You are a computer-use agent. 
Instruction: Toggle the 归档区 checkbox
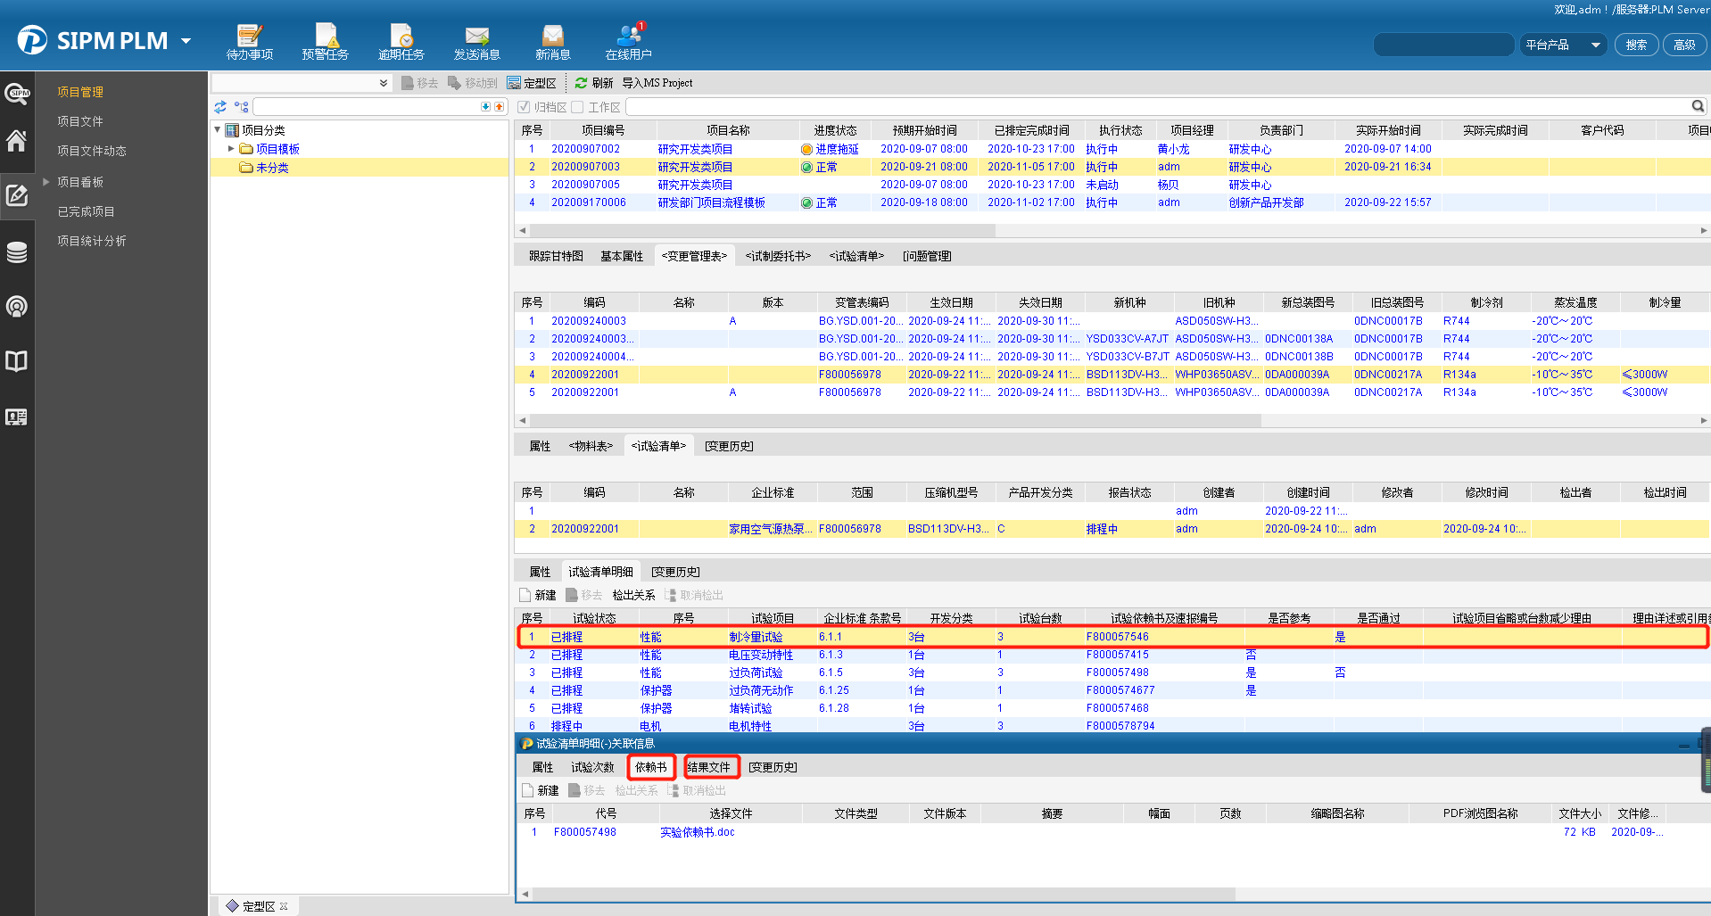pyautogui.click(x=525, y=107)
